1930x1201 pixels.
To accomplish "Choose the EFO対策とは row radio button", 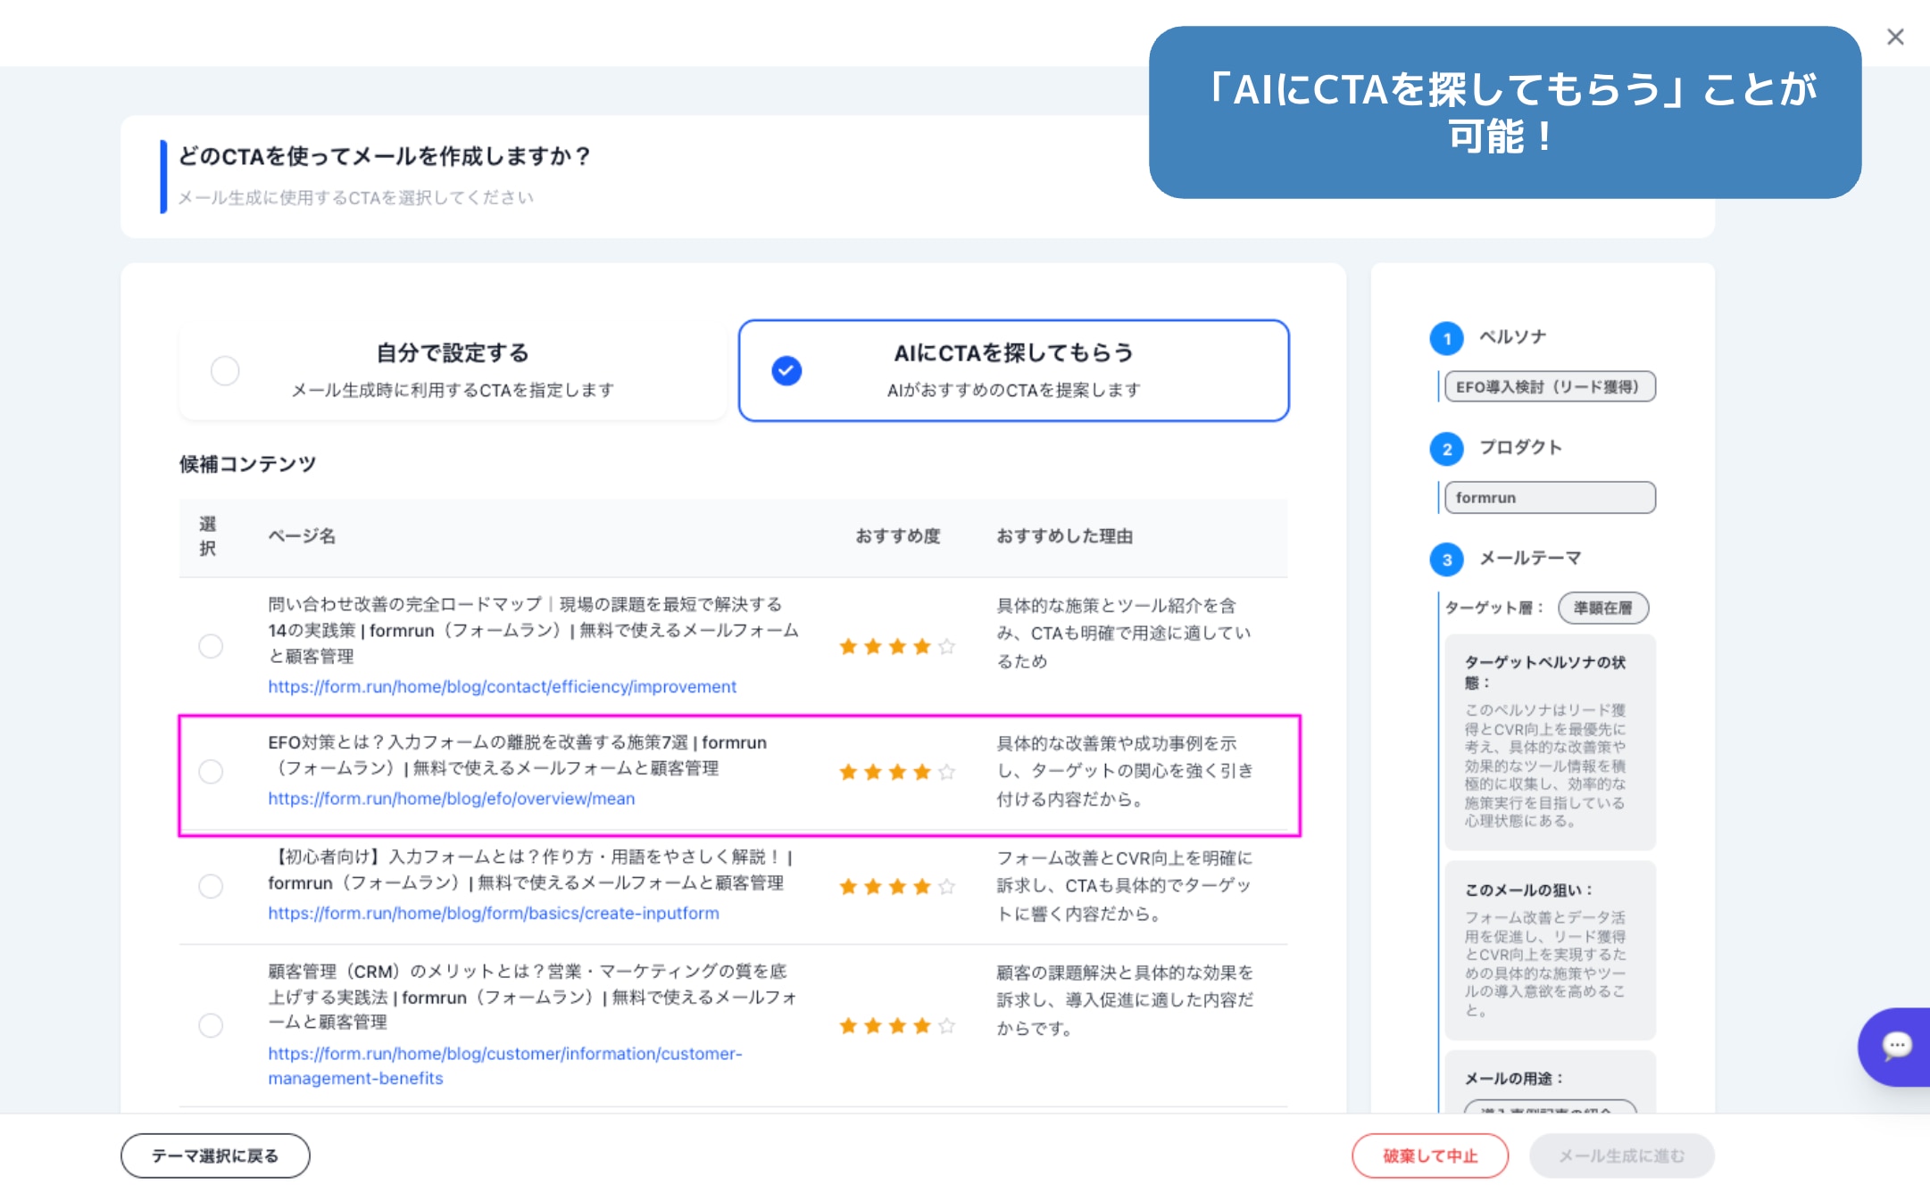I will coord(211,772).
